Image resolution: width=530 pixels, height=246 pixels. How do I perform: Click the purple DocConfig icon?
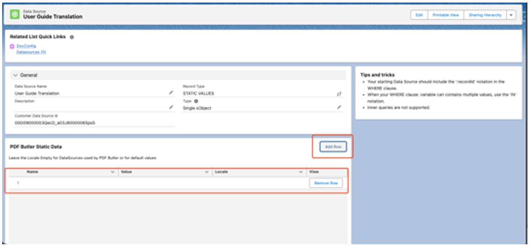(12, 46)
